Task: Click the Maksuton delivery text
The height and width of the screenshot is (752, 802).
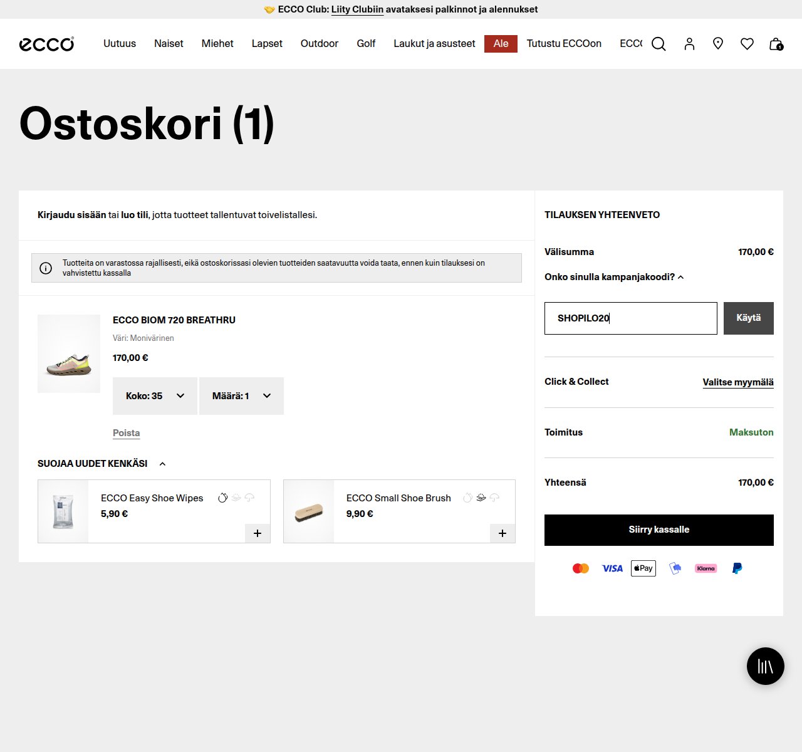Action: [751, 432]
